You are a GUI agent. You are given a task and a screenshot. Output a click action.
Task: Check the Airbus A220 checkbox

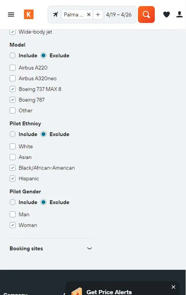(x=13, y=67)
